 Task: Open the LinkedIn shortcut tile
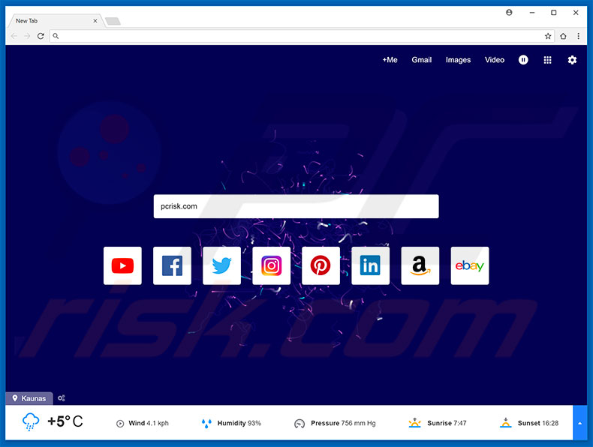tap(370, 265)
